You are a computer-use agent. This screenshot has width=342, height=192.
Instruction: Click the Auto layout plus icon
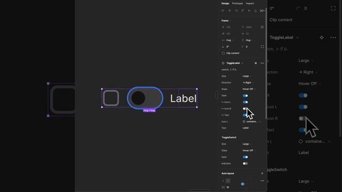tap(262, 173)
